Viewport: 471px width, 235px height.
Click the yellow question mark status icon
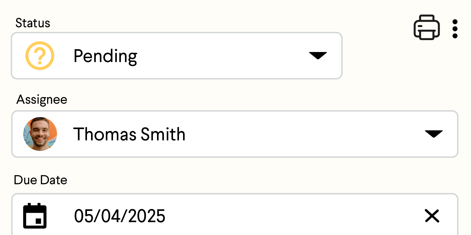(40, 55)
